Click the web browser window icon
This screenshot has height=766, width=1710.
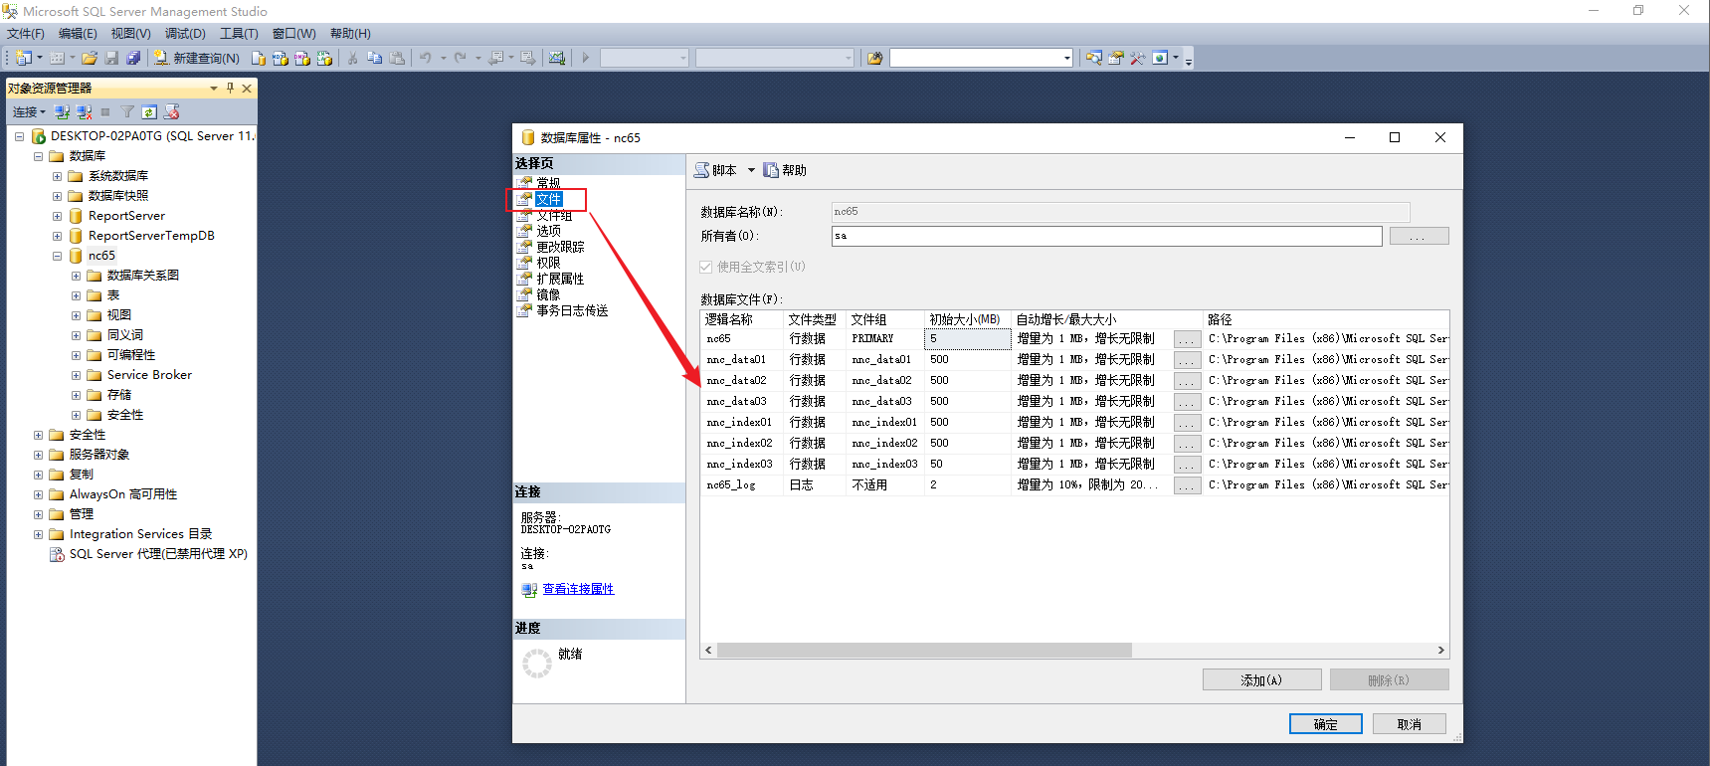pos(1160,58)
